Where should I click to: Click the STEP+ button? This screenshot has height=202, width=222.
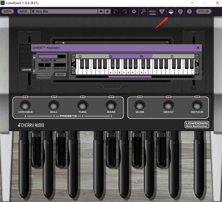(x=197, y=70)
